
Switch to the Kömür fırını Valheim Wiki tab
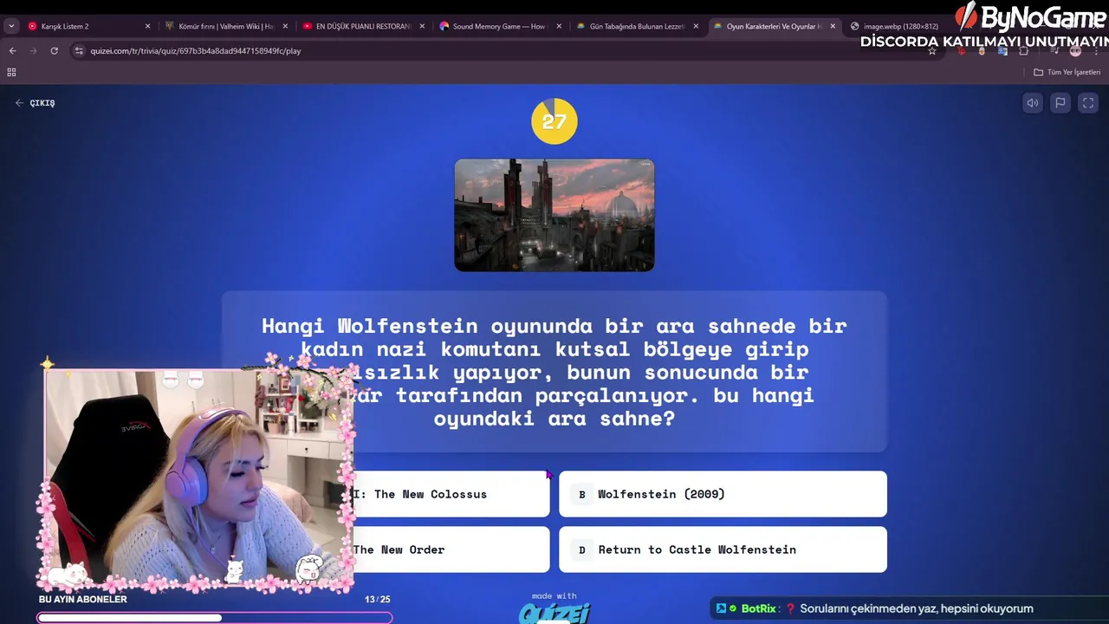coord(225,26)
